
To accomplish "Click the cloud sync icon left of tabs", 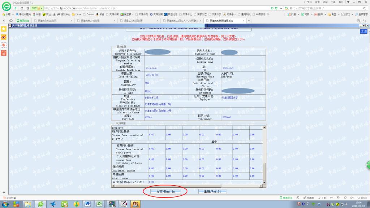I will 11,21.
